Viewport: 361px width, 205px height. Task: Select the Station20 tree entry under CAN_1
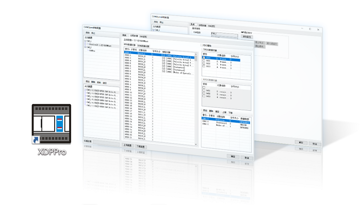[x=100, y=45]
